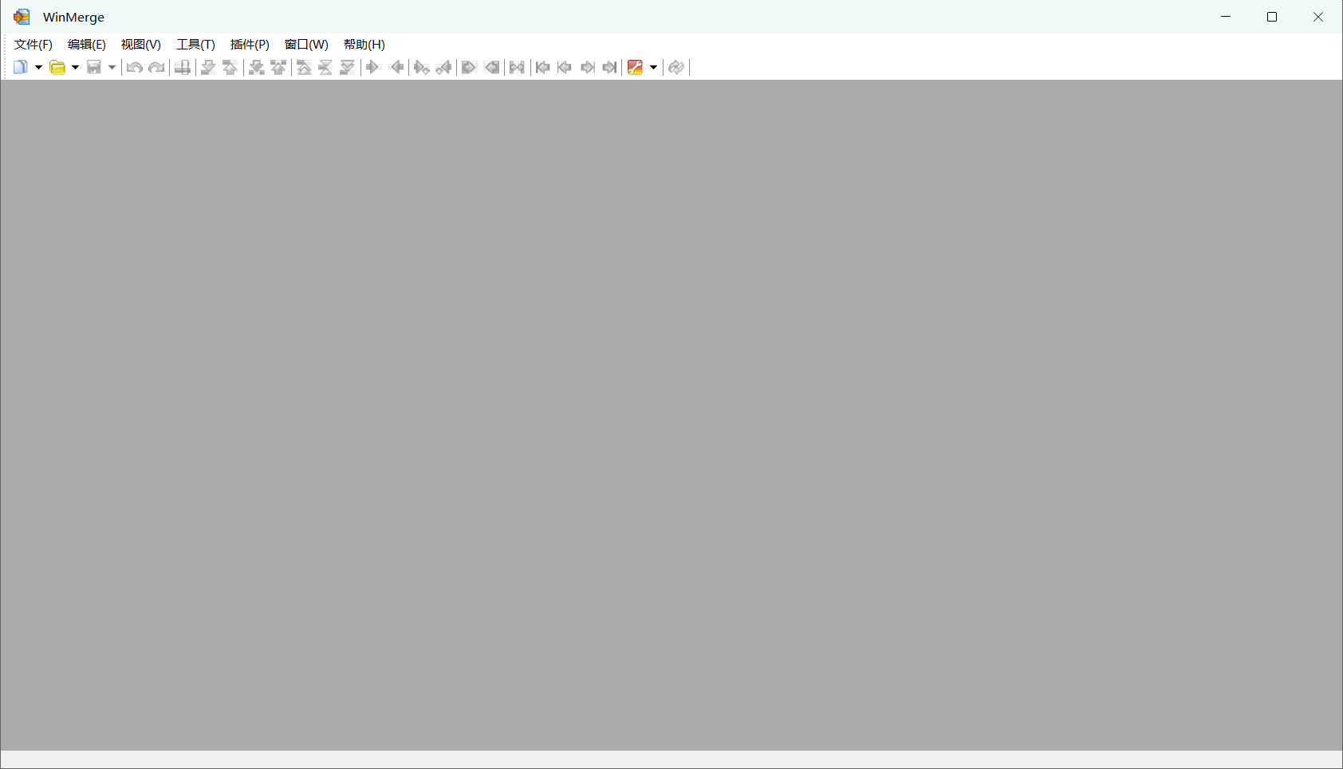Open the 插件(P) menu
This screenshot has height=769, width=1343.
[249, 45]
